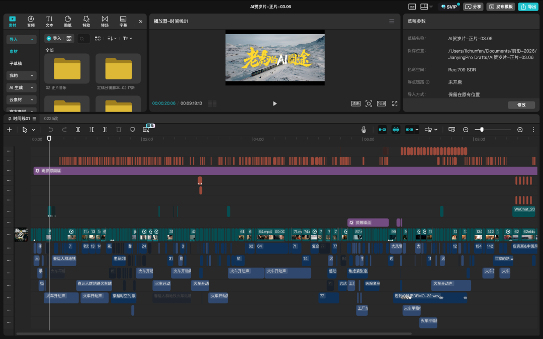
Task: Click the undo arrow in the timeline toolbar
Action: click(51, 130)
